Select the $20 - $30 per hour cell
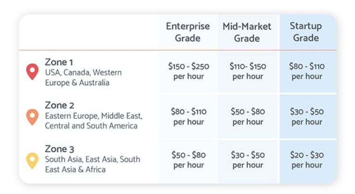This screenshot has height=194, width=355. point(306,160)
